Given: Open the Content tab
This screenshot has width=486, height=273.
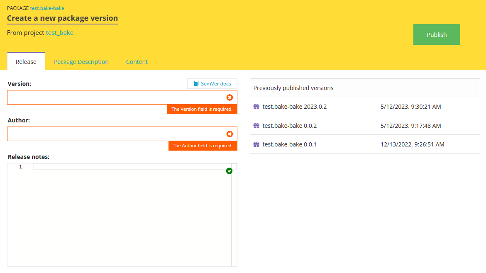Looking at the screenshot, I should (x=137, y=62).
